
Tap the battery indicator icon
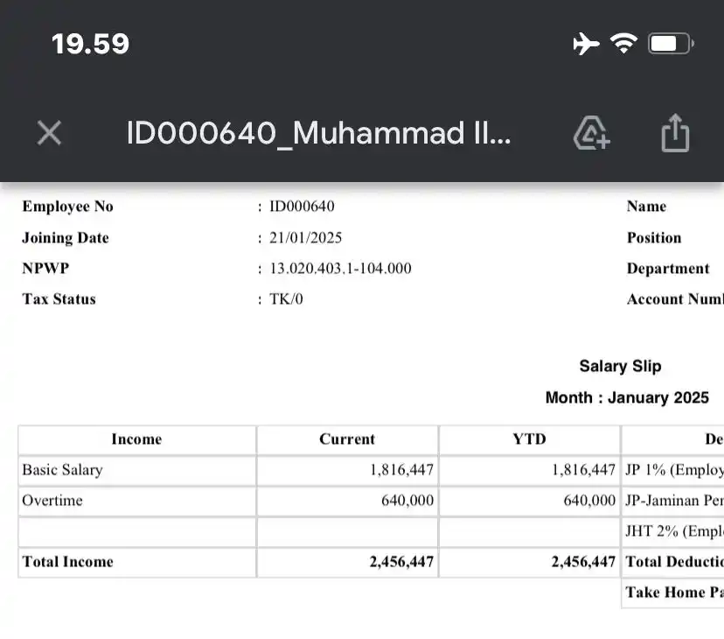tap(671, 44)
